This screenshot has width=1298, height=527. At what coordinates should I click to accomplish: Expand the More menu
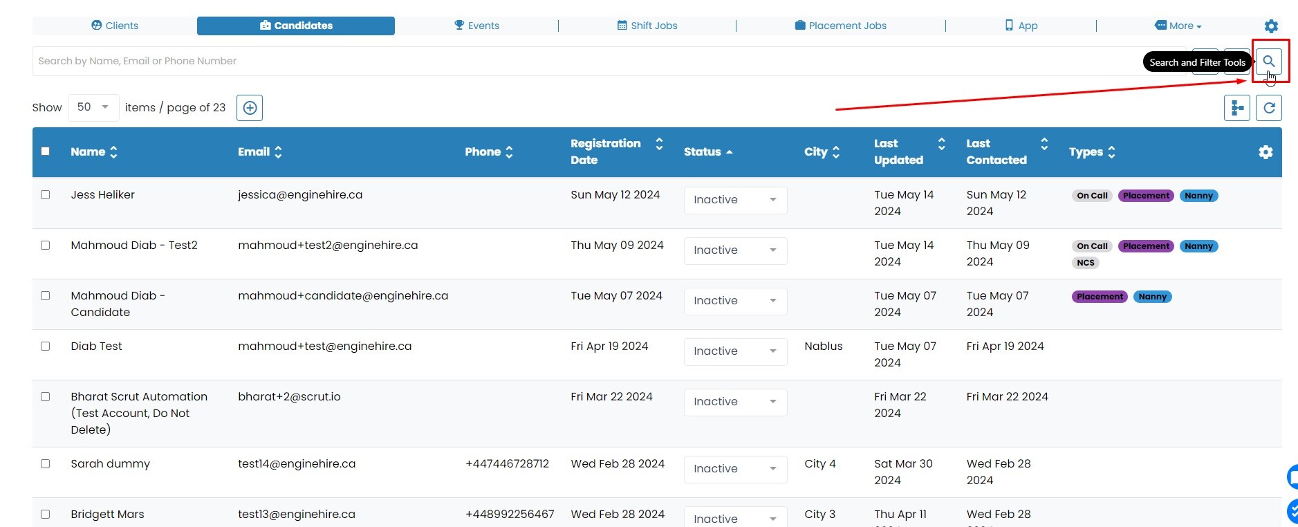(x=1178, y=26)
